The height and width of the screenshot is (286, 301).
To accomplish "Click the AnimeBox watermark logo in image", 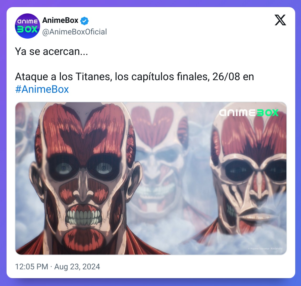I will [249, 113].
